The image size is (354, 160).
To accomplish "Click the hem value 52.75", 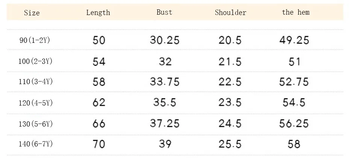I will click(294, 82).
